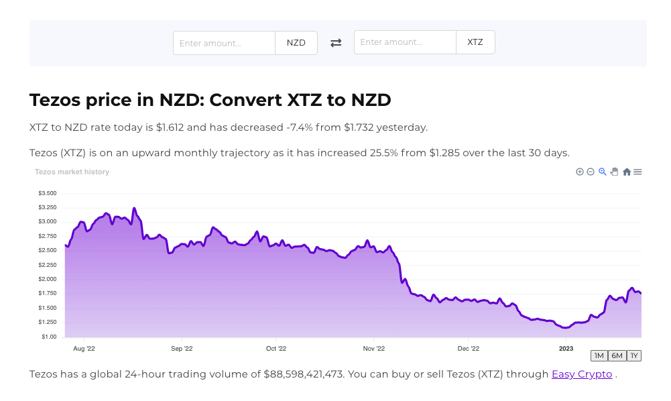Screen dimensions: 671x401
Task: Click the zoom out icon on the chart
Action: 590,172
